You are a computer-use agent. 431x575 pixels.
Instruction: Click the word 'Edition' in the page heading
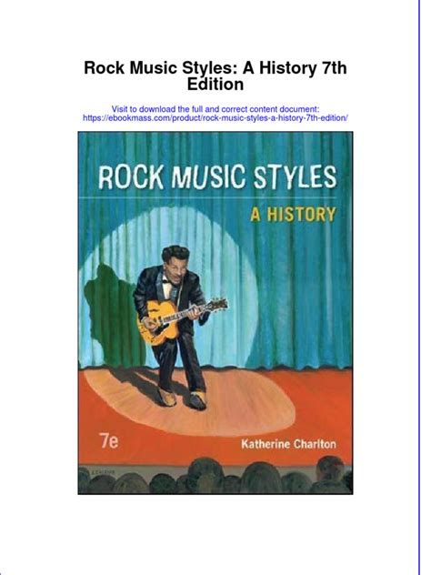tap(215, 85)
